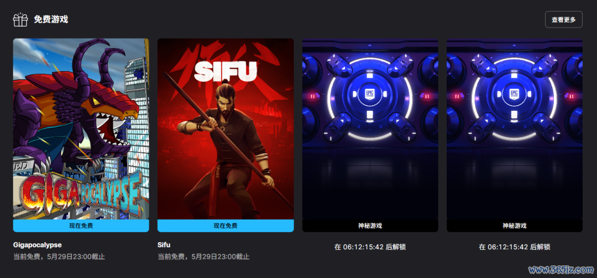Screen dimensions: 597x278
Task: Open the Sifu title link
Action: point(164,245)
